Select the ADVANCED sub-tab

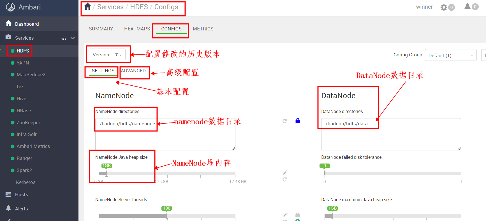pyautogui.click(x=133, y=71)
